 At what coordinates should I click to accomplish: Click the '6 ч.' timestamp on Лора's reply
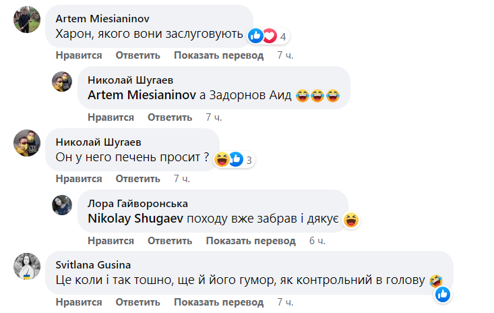click(317, 241)
